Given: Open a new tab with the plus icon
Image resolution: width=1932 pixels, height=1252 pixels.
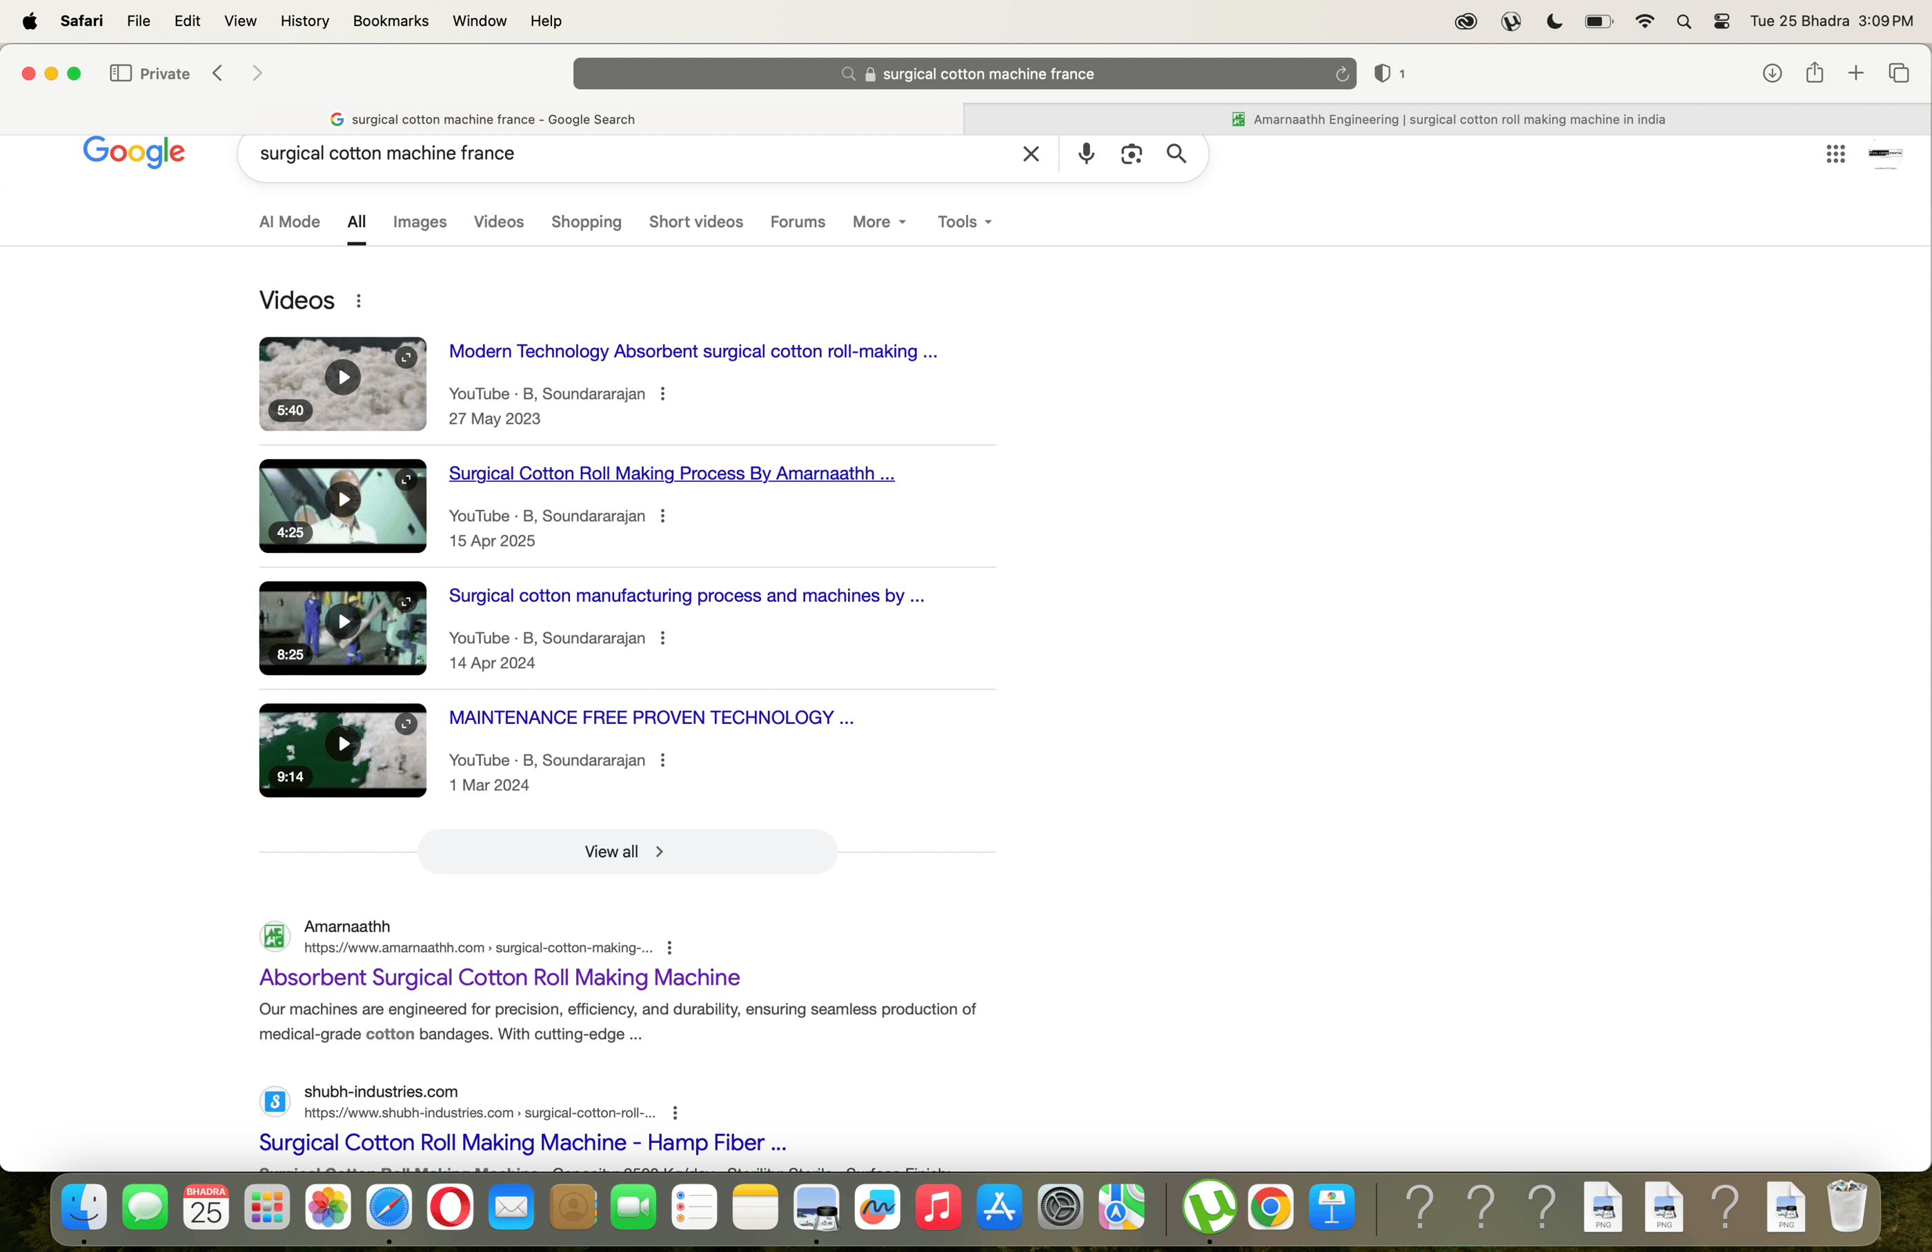Looking at the screenshot, I should [1857, 73].
